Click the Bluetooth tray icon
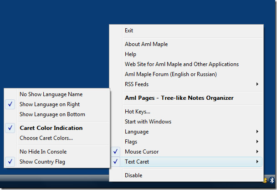 (272, 180)
